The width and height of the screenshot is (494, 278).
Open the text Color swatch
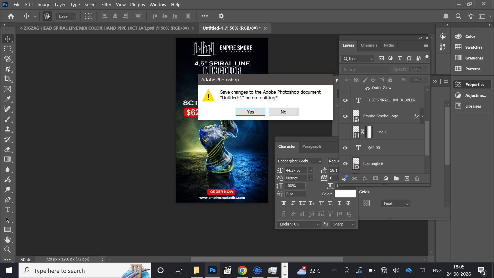345,194
